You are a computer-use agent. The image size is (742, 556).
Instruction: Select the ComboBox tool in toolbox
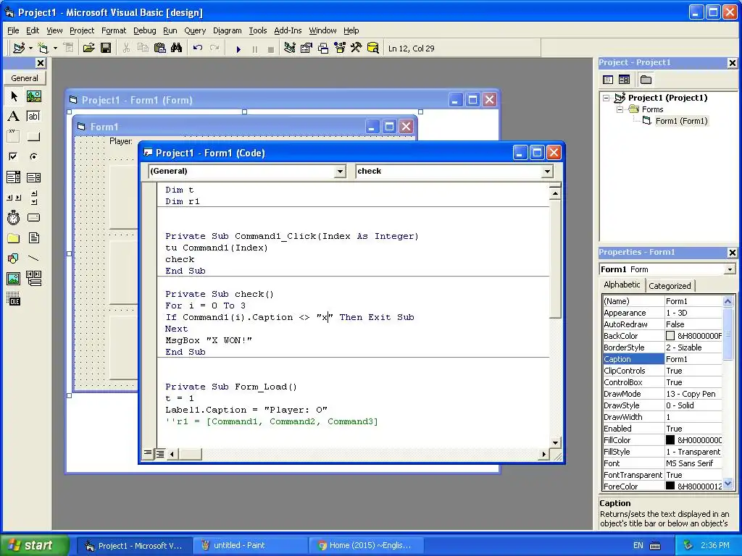tap(14, 177)
